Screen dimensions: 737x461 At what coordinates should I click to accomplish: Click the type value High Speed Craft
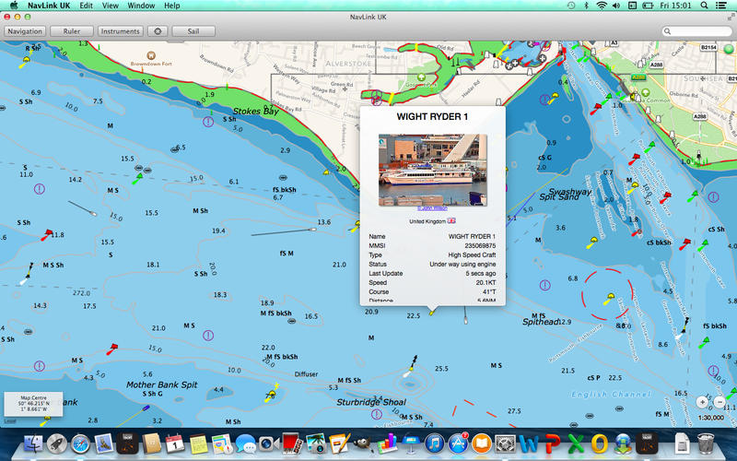coord(472,255)
